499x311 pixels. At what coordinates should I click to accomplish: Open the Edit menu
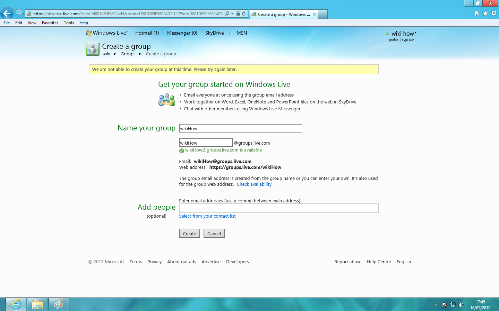click(19, 23)
